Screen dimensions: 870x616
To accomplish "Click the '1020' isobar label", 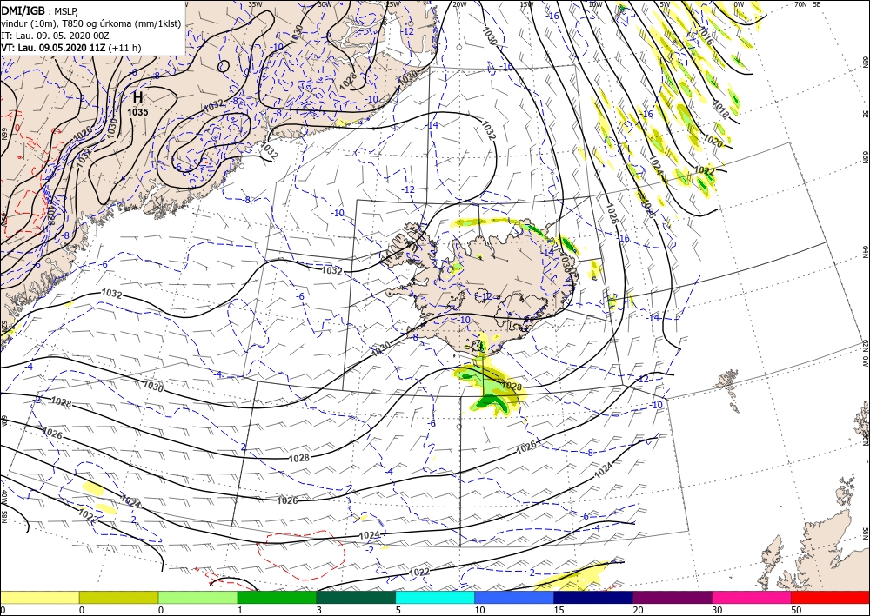I will pyautogui.click(x=713, y=142).
